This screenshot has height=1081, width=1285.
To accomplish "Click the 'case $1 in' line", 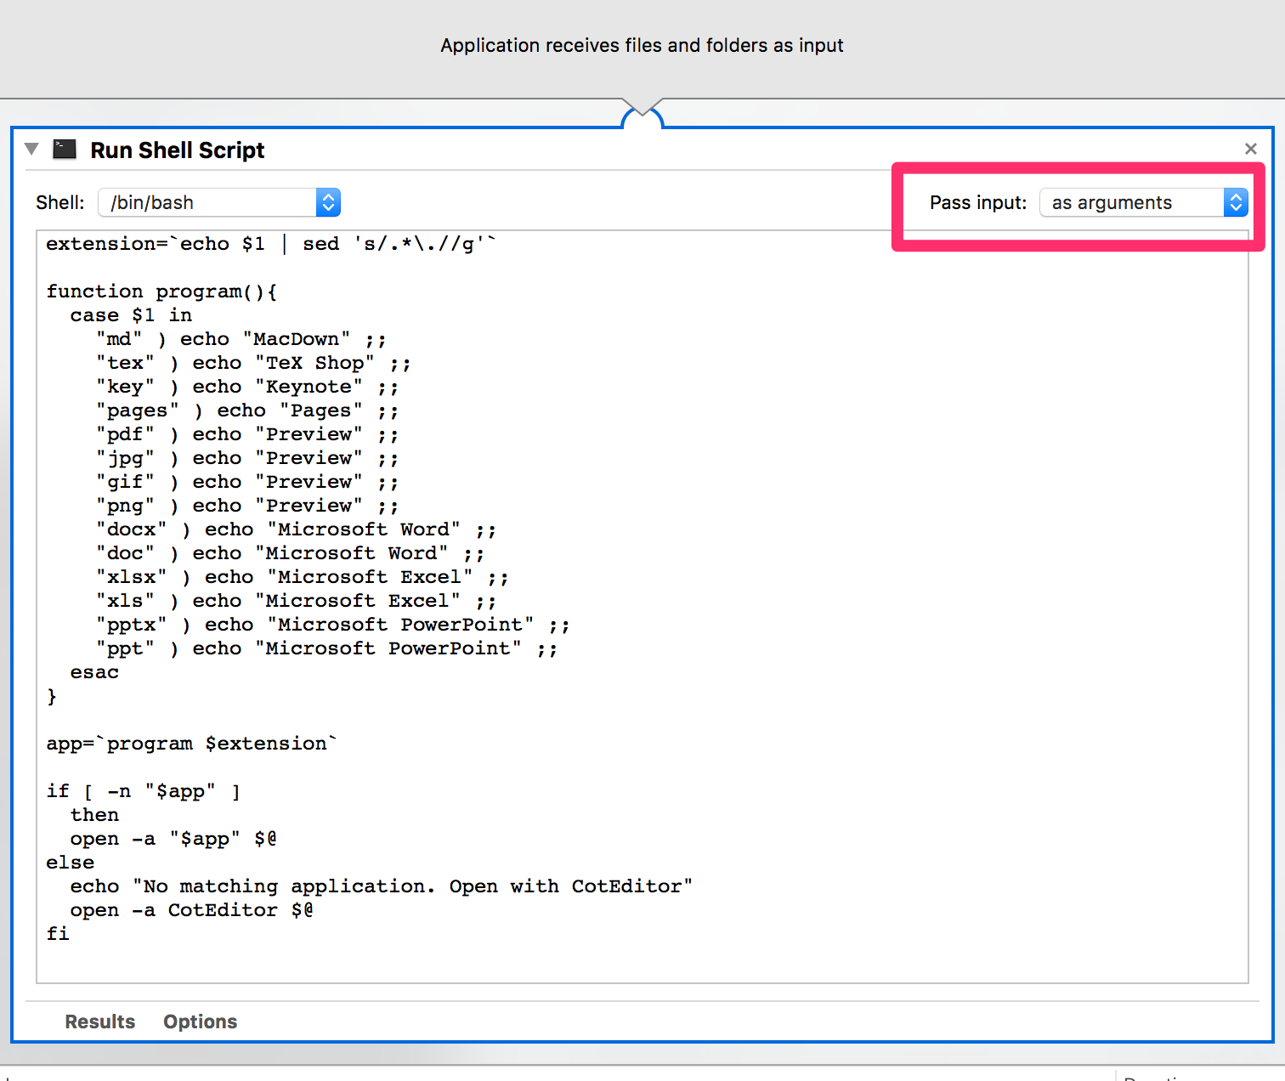I will coord(132,315).
